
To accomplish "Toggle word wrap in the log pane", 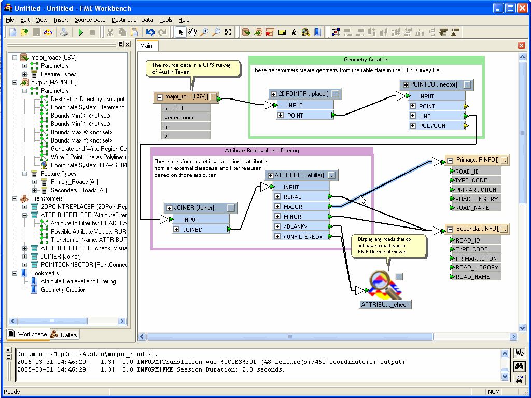I will (520, 353).
